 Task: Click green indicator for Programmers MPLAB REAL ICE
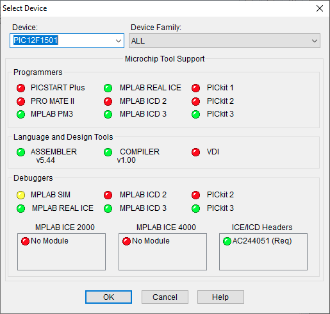tap(108, 88)
